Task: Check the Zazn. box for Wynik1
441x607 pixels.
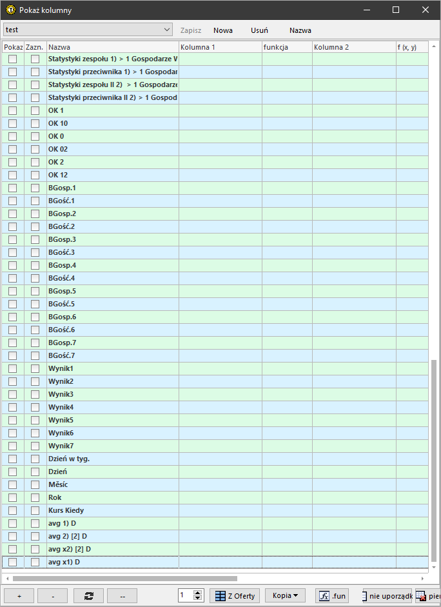Action: tap(35, 368)
